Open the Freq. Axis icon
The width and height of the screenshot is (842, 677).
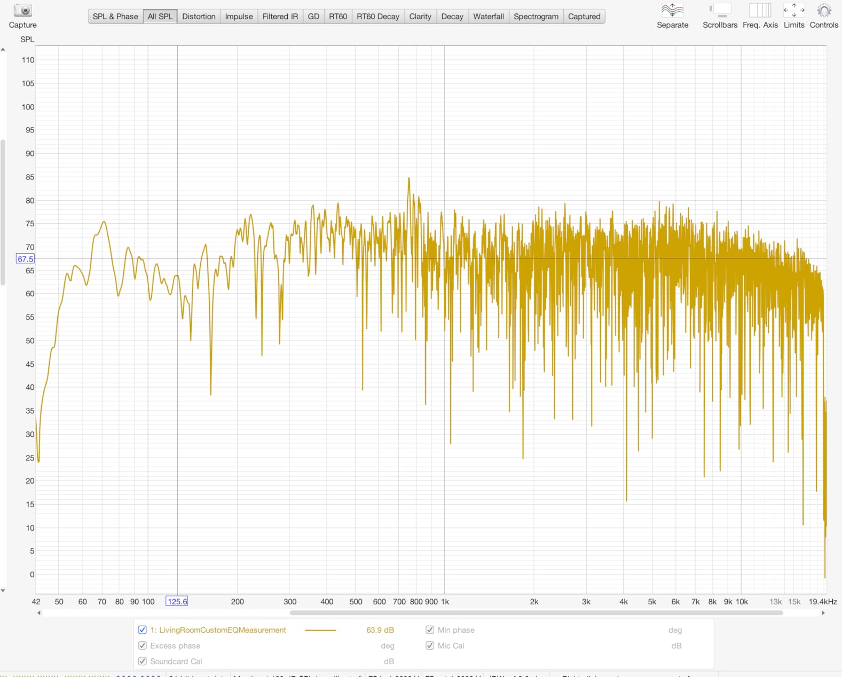pyautogui.click(x=760, y=10)
